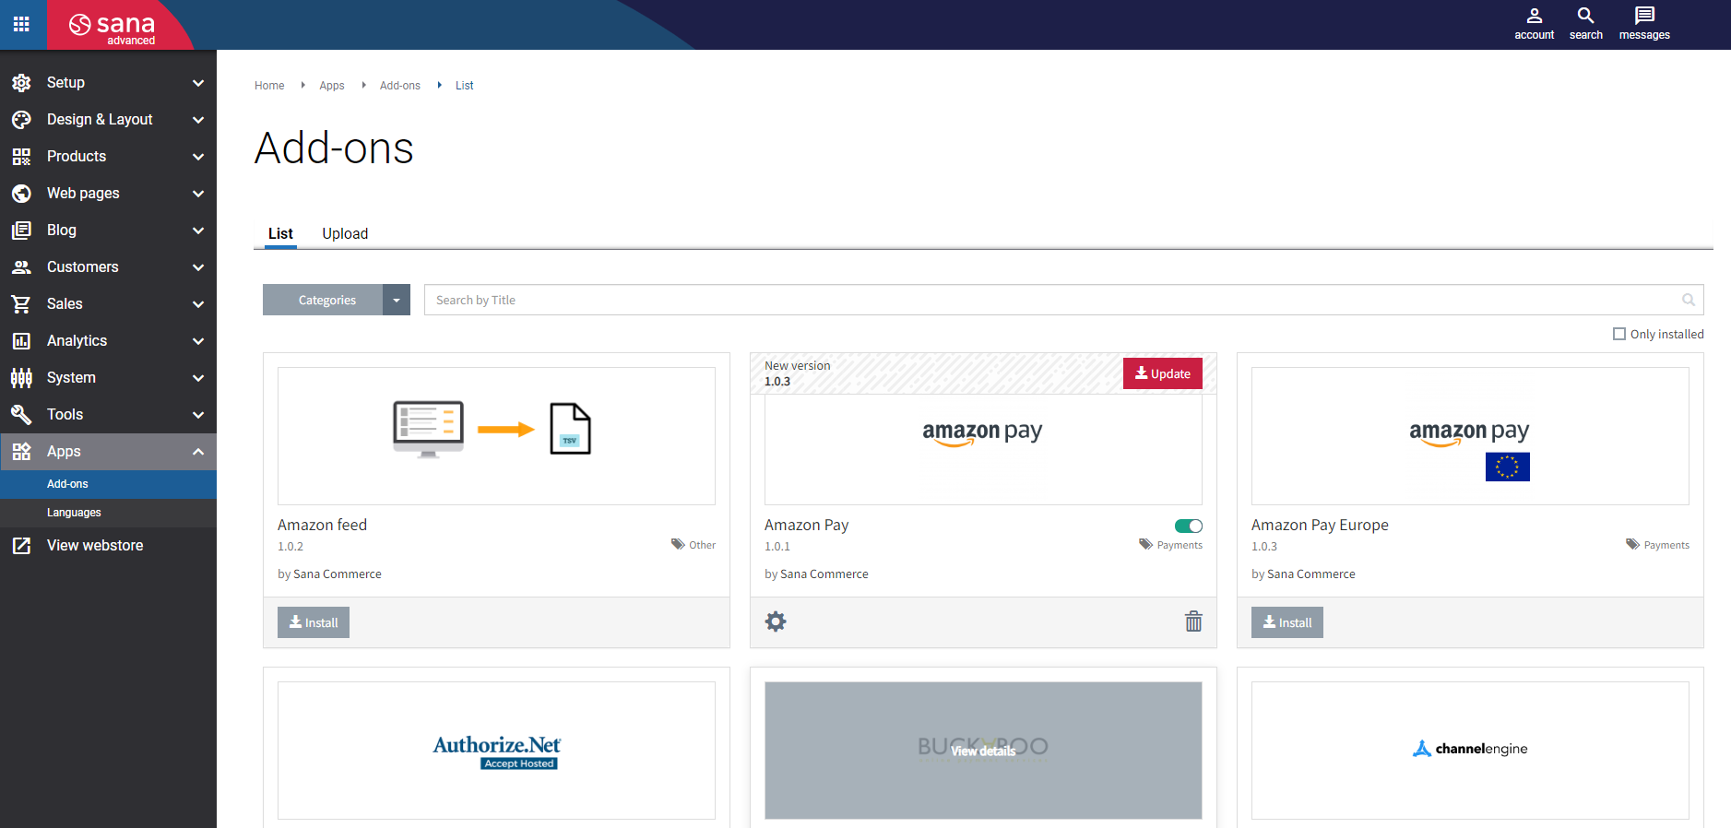Click the magnifier icon in title search

coord(1689,300)
